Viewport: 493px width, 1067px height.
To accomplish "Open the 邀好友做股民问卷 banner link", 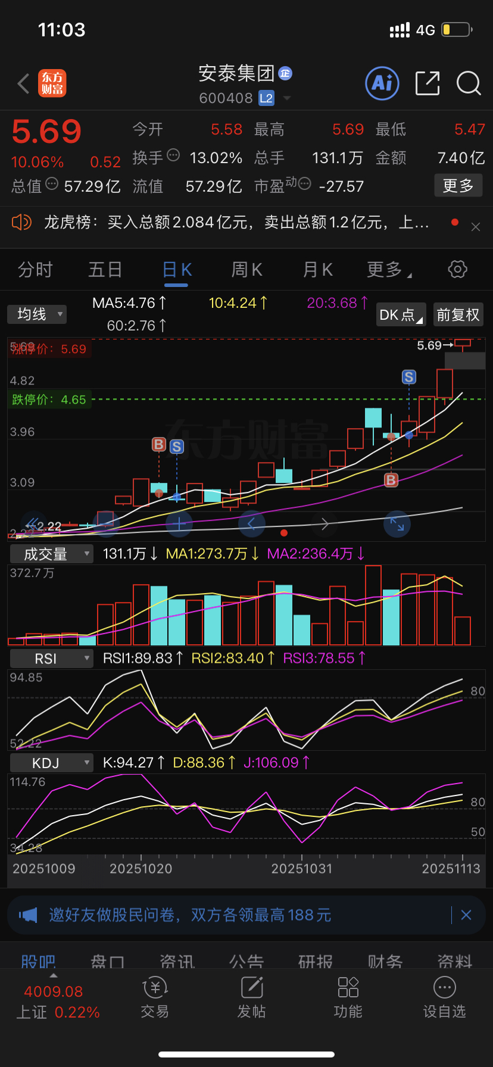I will coord(190,915).
